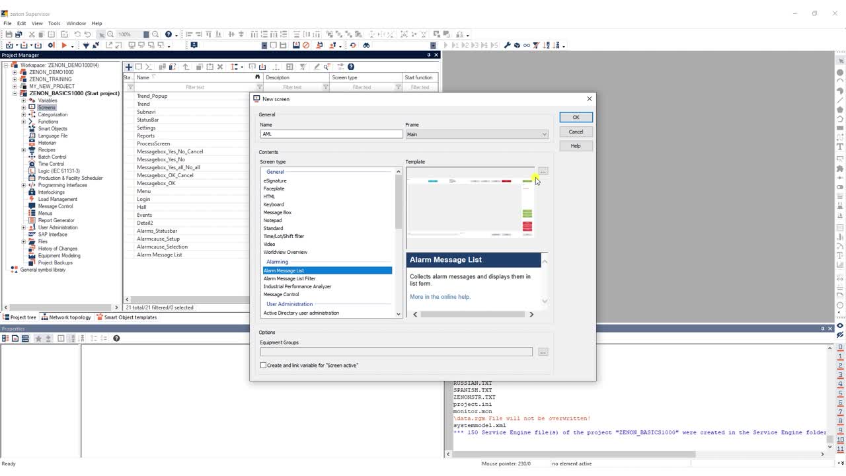Expand the User Administration tree node
Screen dimensions: 846x476
[24, 227]
